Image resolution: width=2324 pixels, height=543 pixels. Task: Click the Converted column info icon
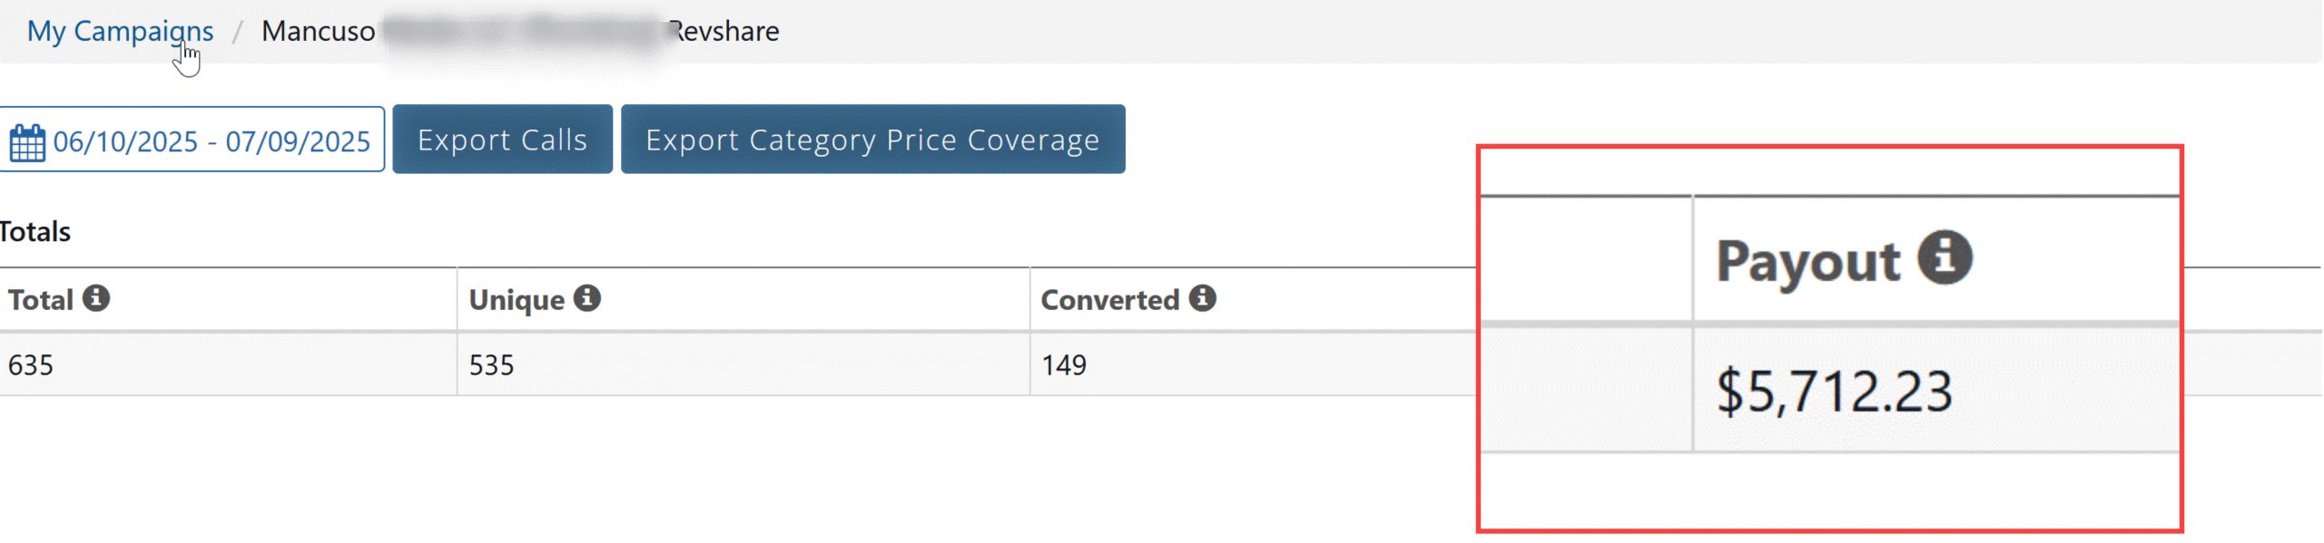(1203, 298)
